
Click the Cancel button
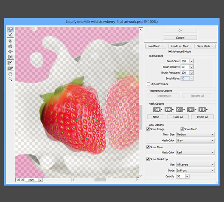click(180, 37)
